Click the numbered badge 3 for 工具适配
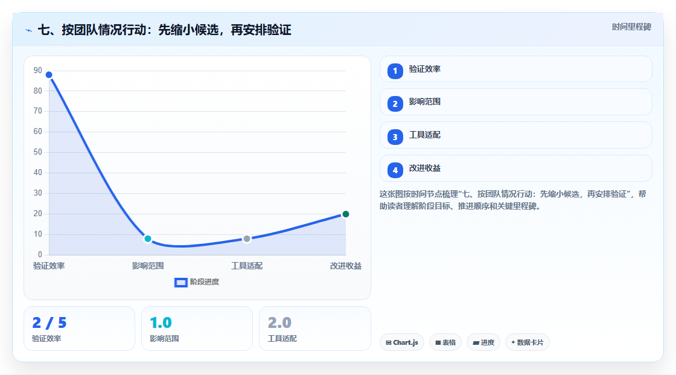This screenshot has width=676, height=375. 395,137
